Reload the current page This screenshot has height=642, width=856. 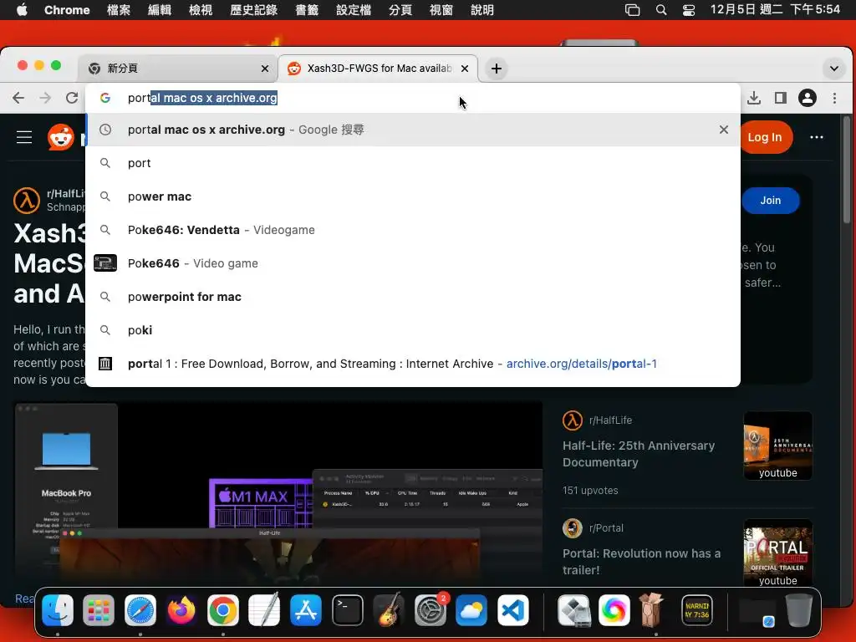[x=72, y=98]
